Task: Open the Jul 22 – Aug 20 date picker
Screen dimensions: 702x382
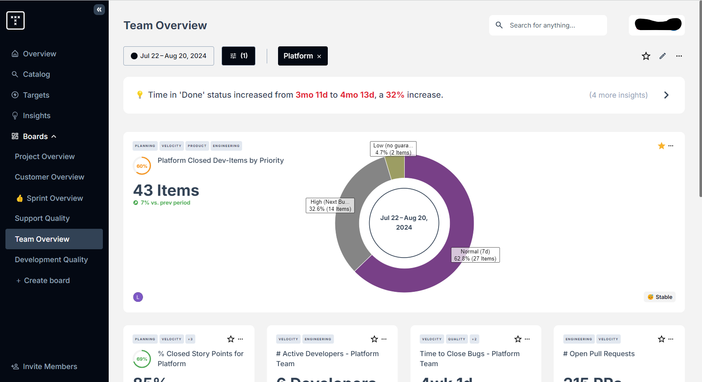Action: tap(168, 56)
